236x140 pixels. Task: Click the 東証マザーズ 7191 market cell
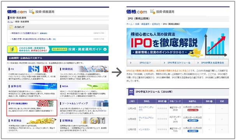click(x=175, y=130)
